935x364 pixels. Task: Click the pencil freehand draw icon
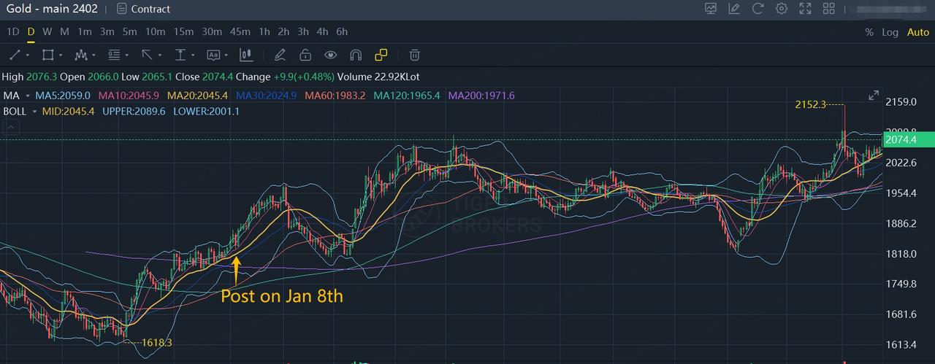[x=279, y=55]
